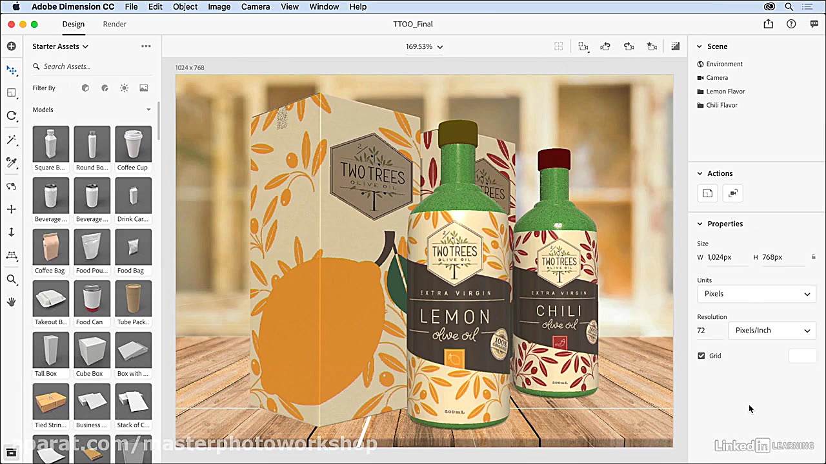Click the grid color swatch
The width and height of the screenshot is (826, 464).
[x=802, y=356]
